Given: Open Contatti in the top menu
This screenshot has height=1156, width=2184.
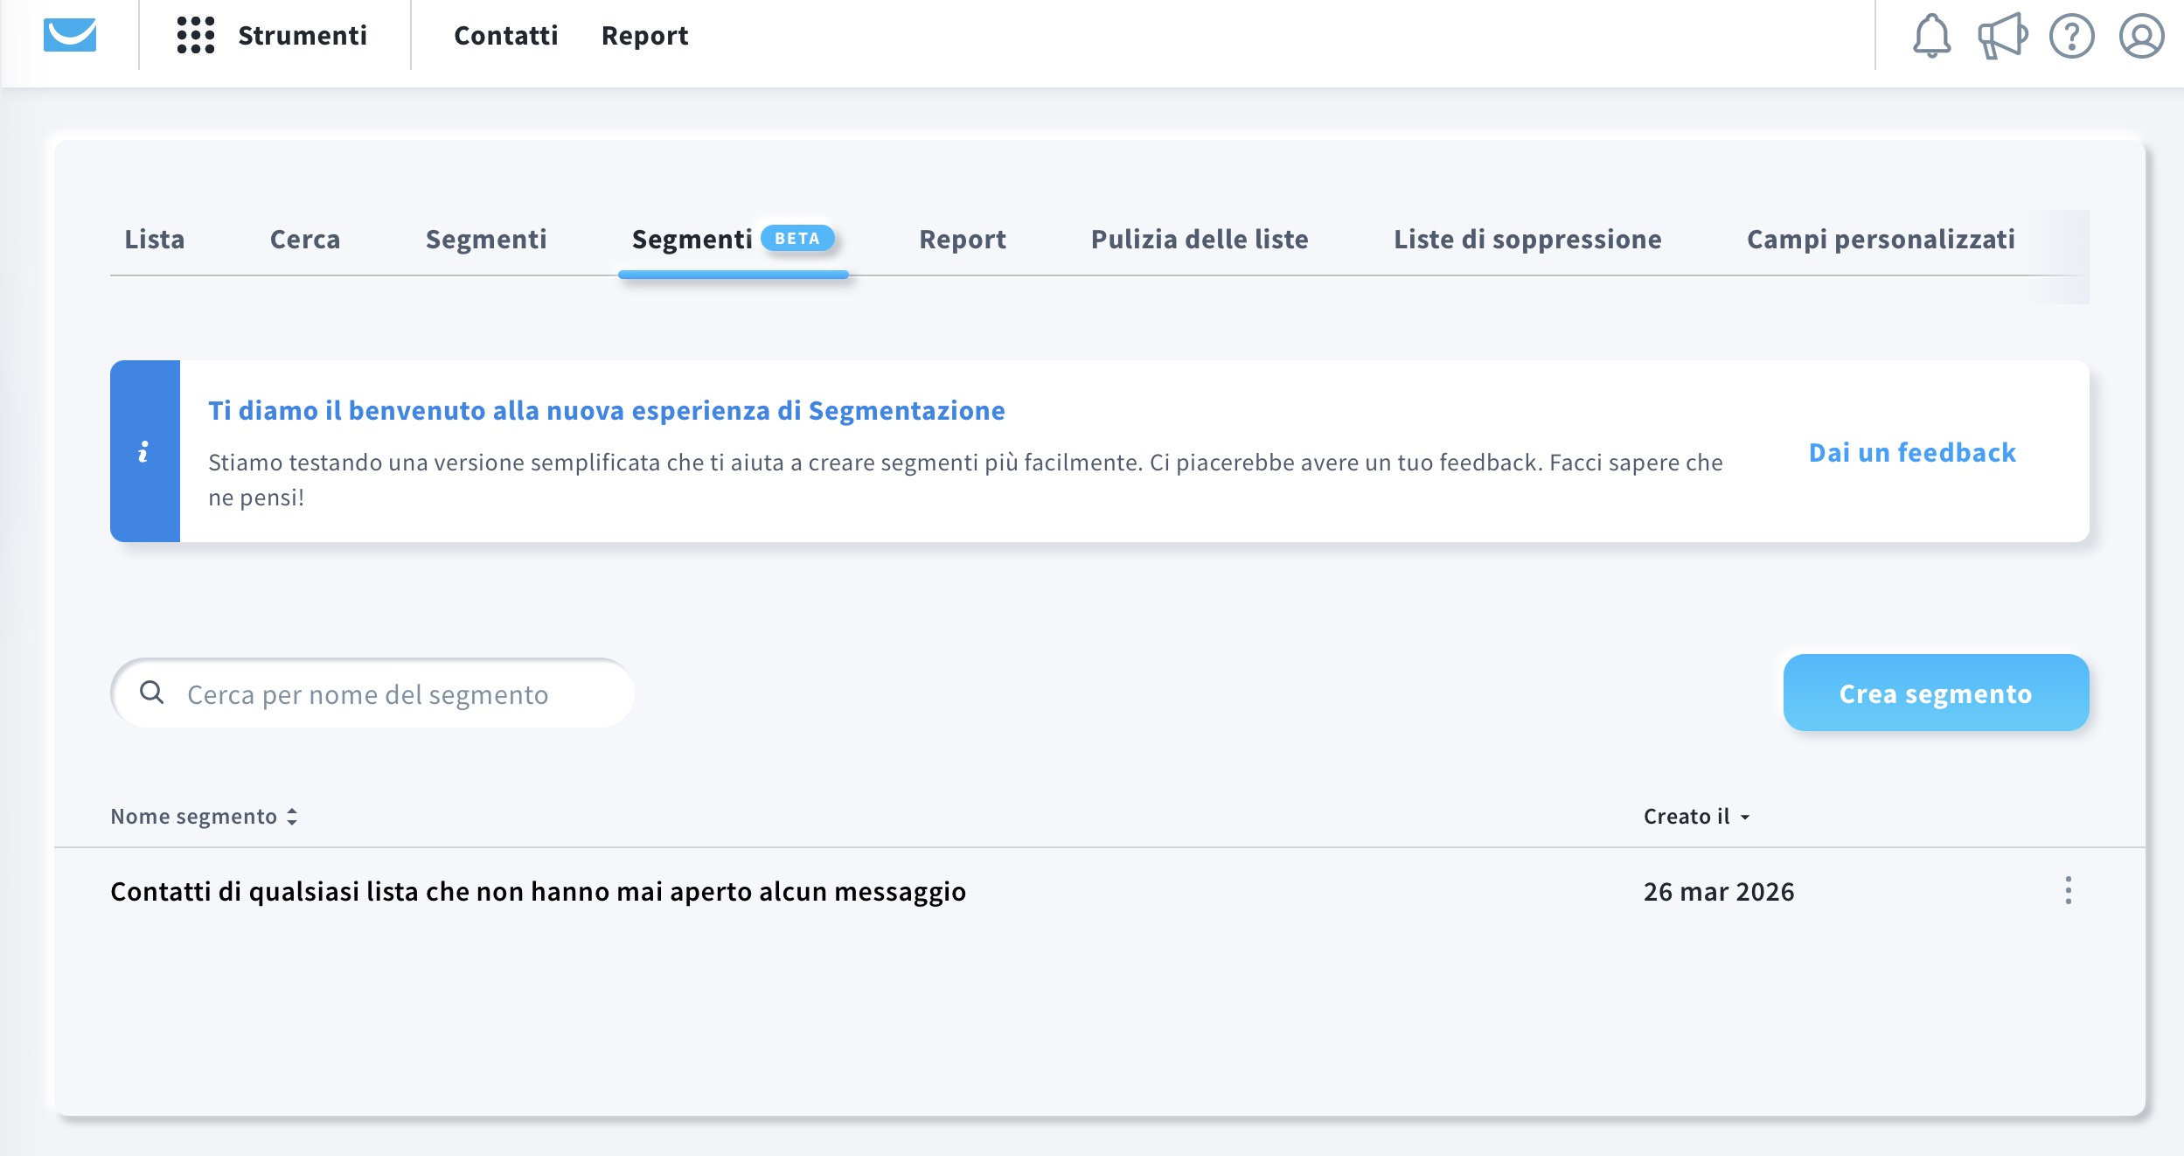Looking at the screenshot, I should click(x=505, y=35).
